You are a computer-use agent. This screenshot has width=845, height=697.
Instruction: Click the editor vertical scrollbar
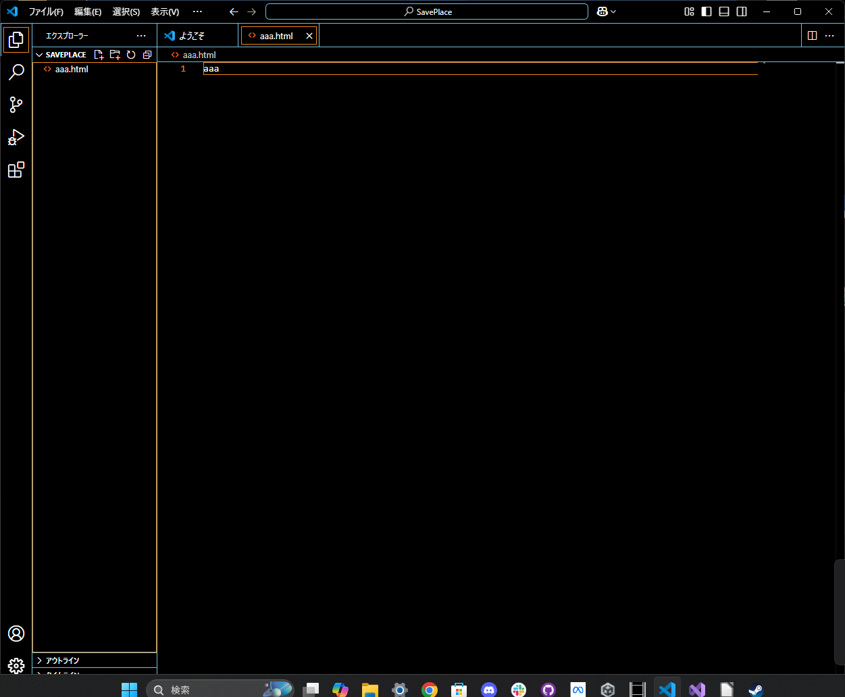pos(840,368)
